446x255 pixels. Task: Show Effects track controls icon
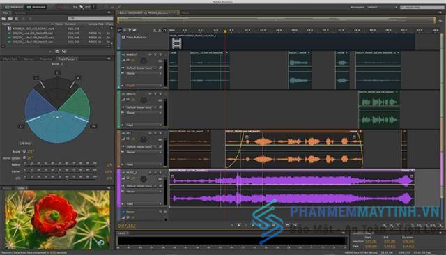[x=125, y=30]
